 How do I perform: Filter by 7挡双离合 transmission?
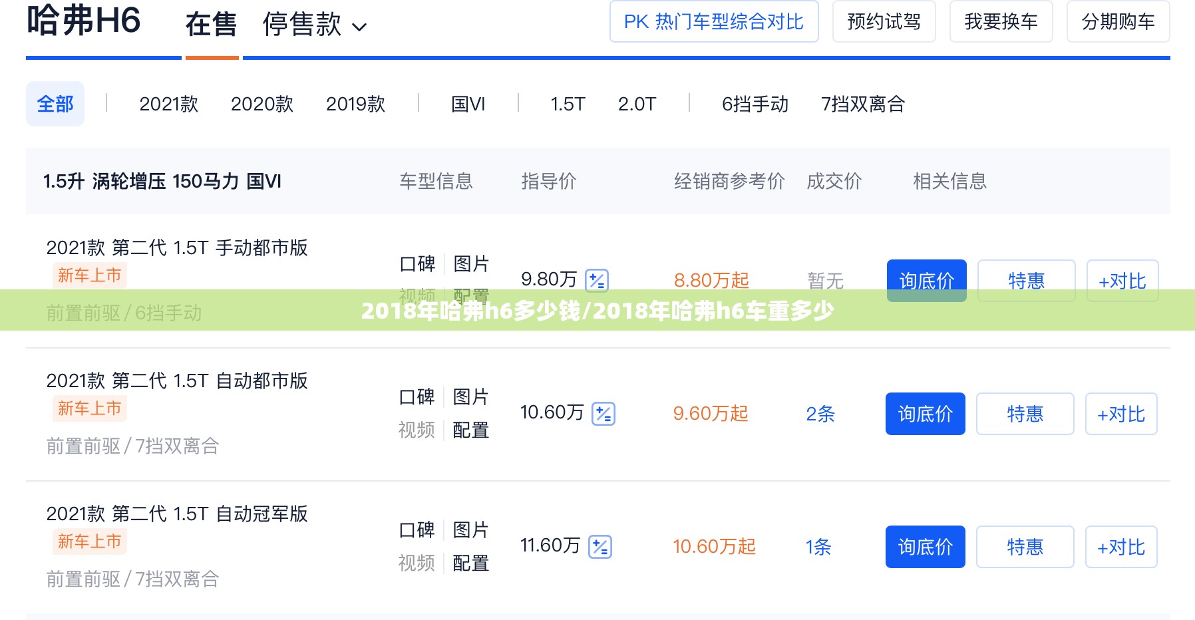tap(863, 104)
